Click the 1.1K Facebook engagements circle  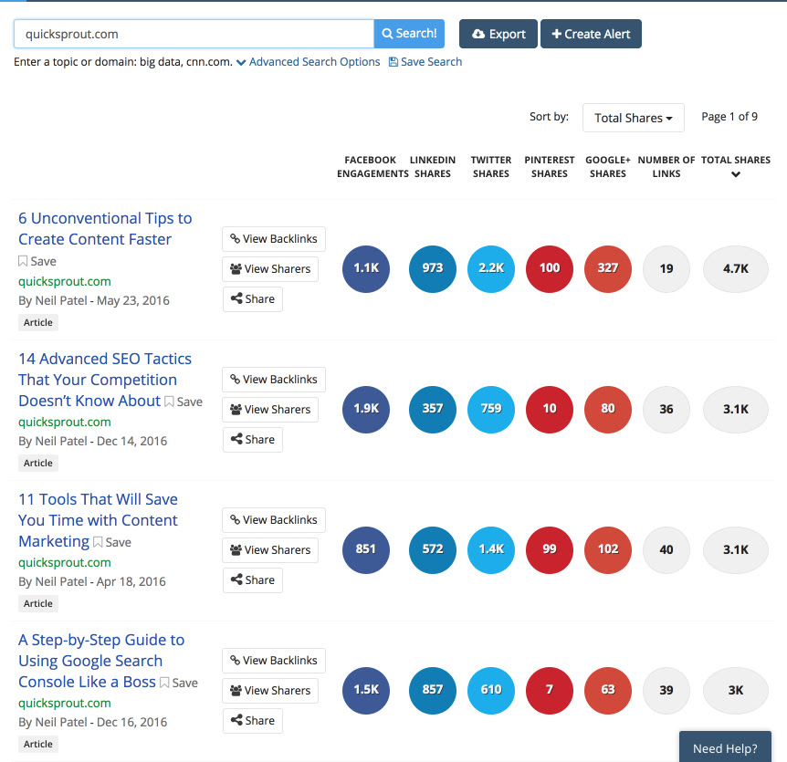[x=366, y=269]
